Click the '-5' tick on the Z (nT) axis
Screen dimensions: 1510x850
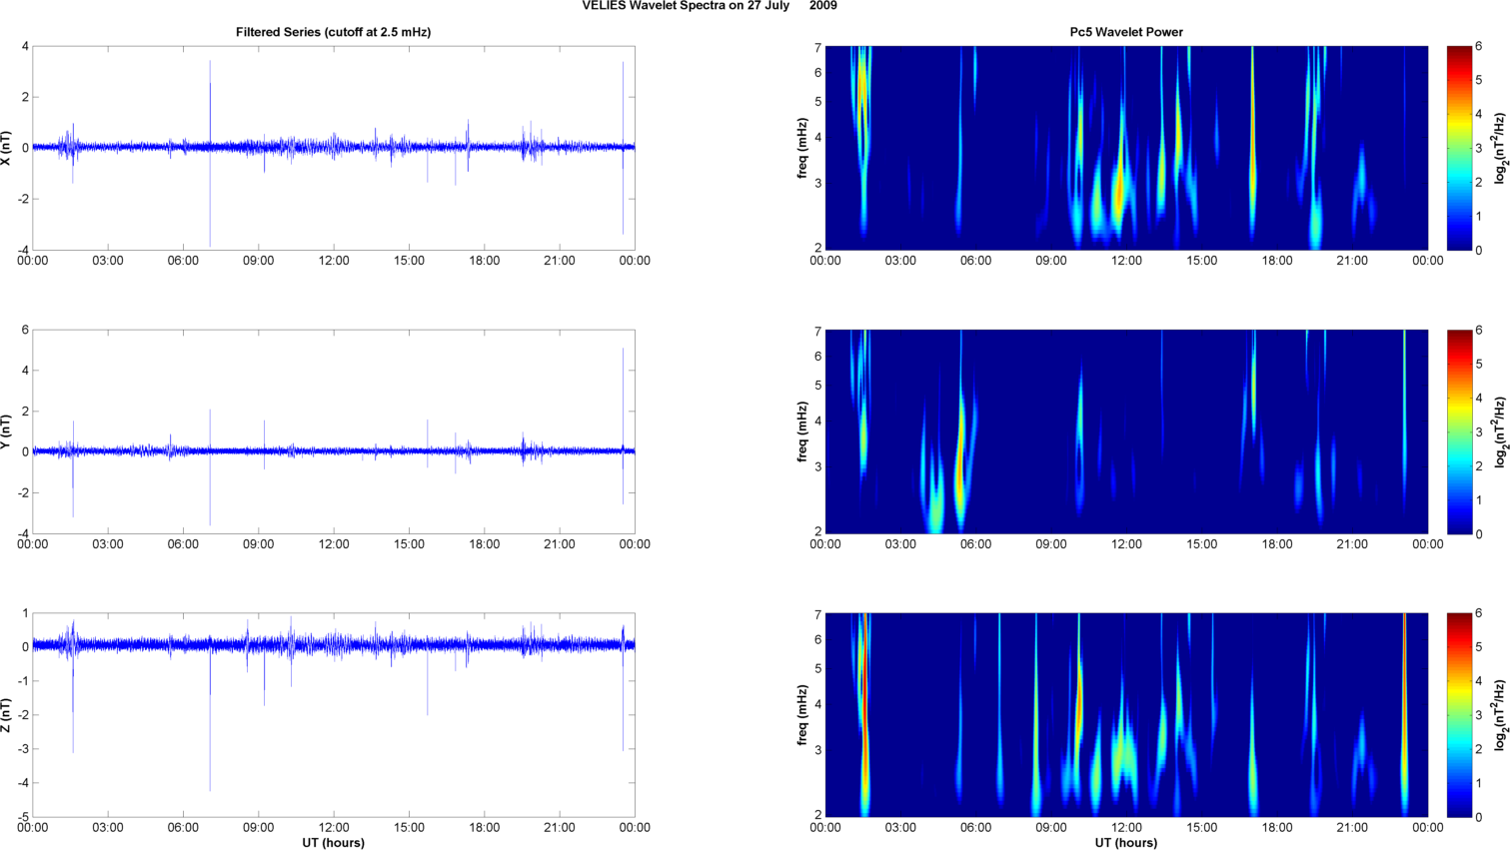coord(23,818)
